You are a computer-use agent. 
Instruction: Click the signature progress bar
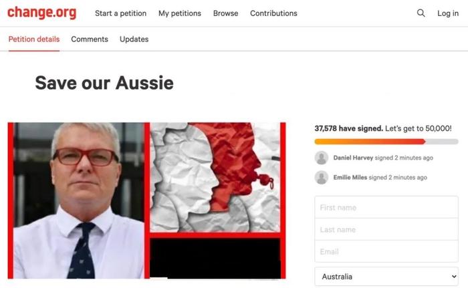[x=386, y=142]
